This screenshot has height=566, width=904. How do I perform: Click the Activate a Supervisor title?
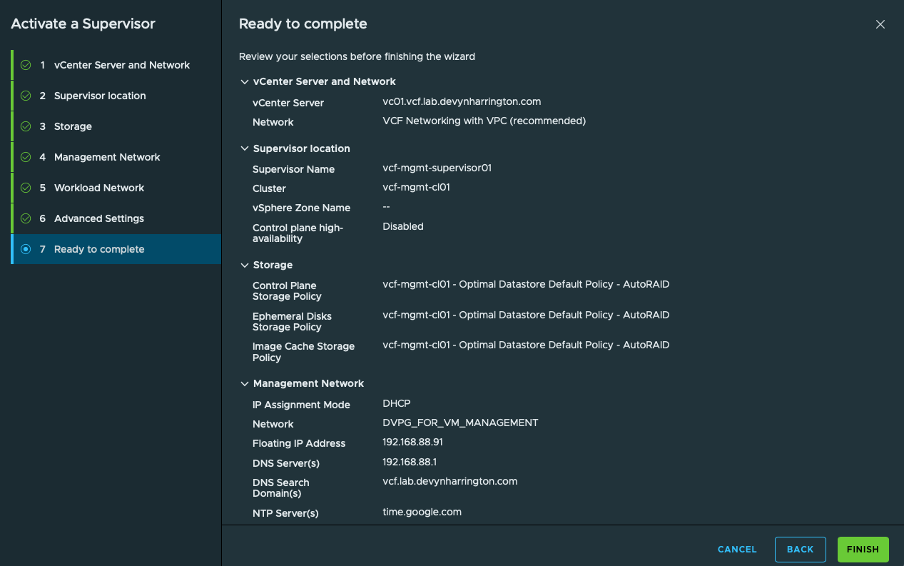[83, 24]
